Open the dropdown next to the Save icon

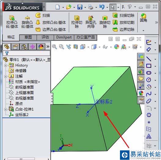85,7
